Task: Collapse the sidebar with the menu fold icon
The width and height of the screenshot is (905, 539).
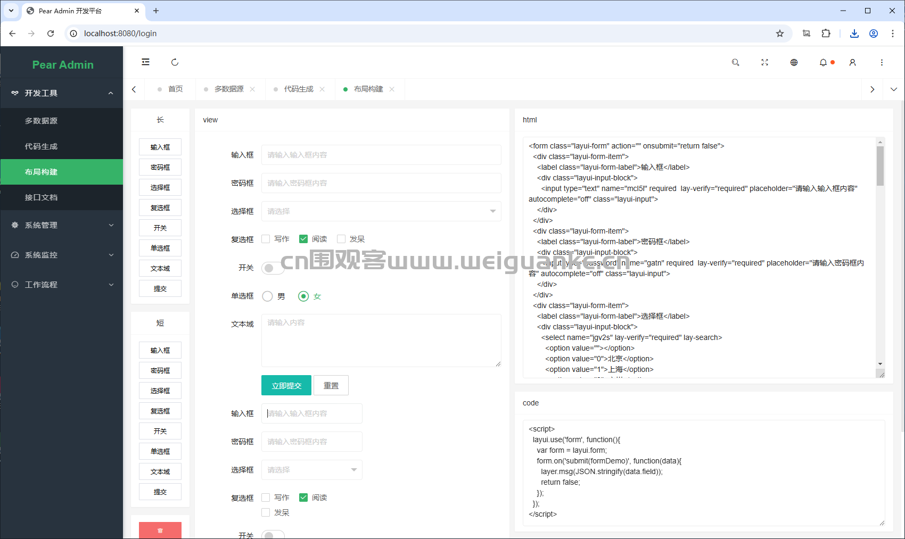Action: tap(145, 62)
